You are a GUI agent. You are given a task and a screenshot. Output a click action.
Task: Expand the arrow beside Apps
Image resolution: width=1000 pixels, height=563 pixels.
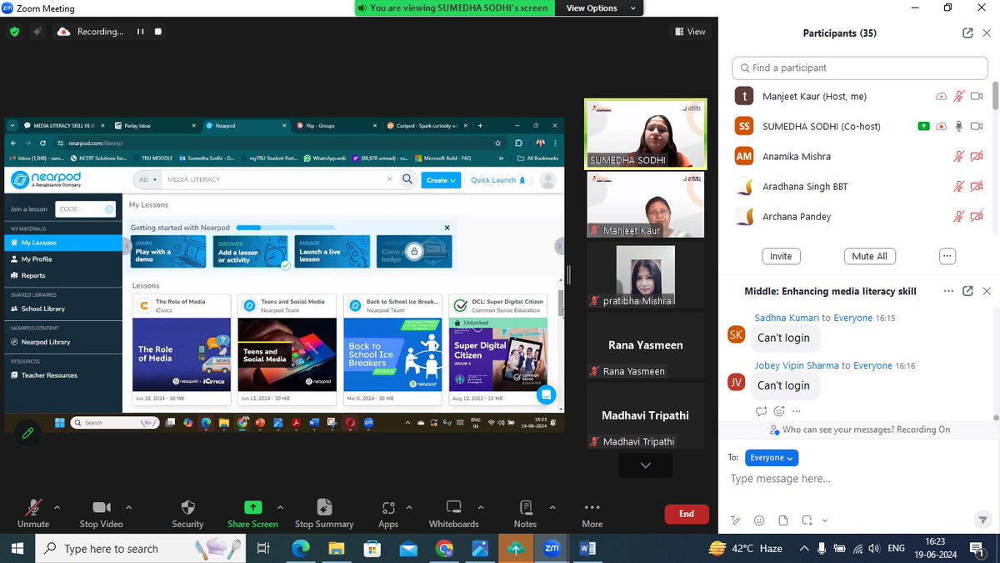(x=408, y=506)
